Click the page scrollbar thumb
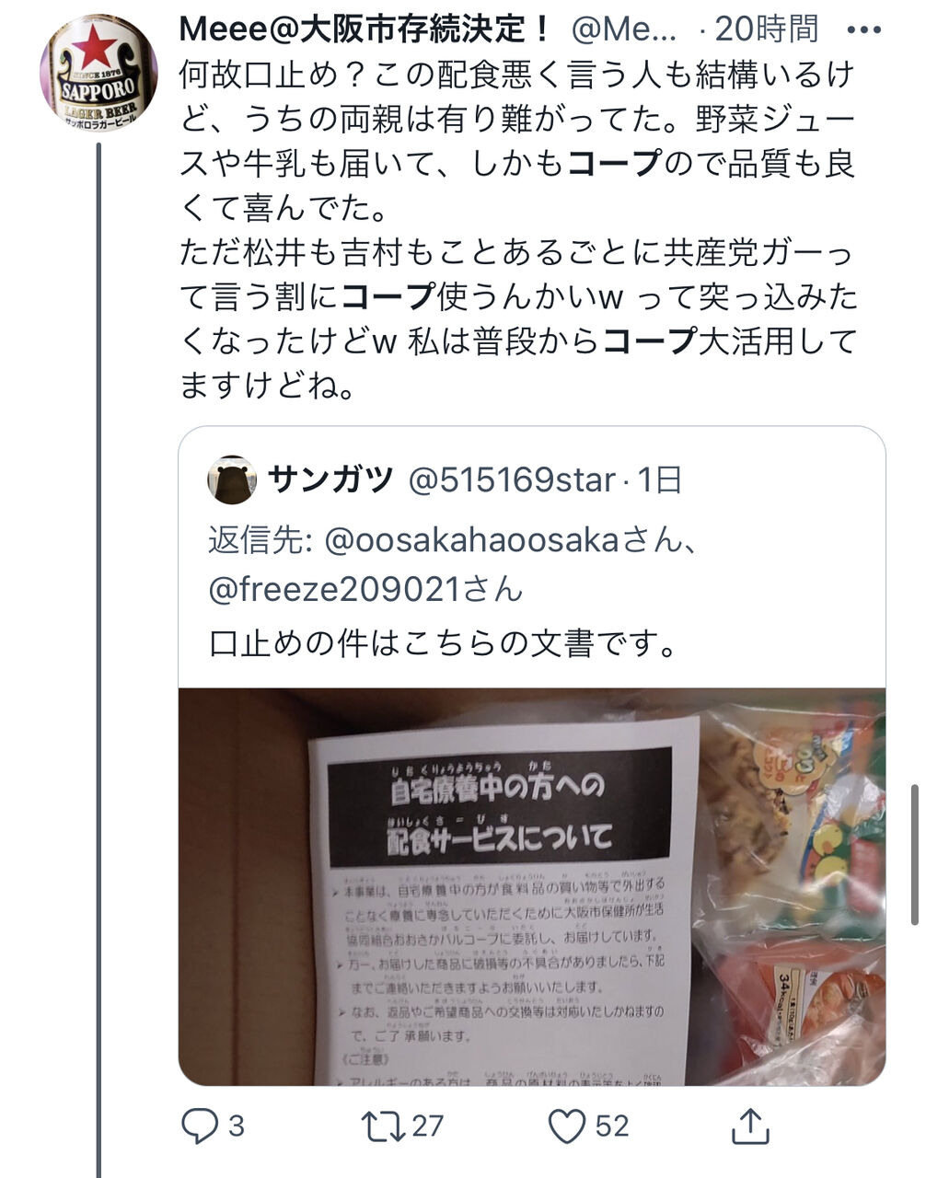 coord(913,855)
